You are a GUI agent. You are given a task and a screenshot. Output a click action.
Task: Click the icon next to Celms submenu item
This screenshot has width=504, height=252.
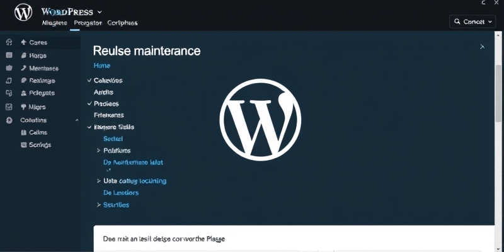[x=23, y=132]
